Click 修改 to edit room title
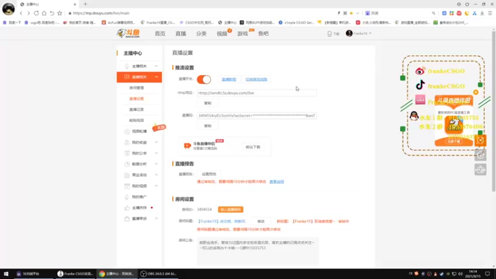 (260, 221)
